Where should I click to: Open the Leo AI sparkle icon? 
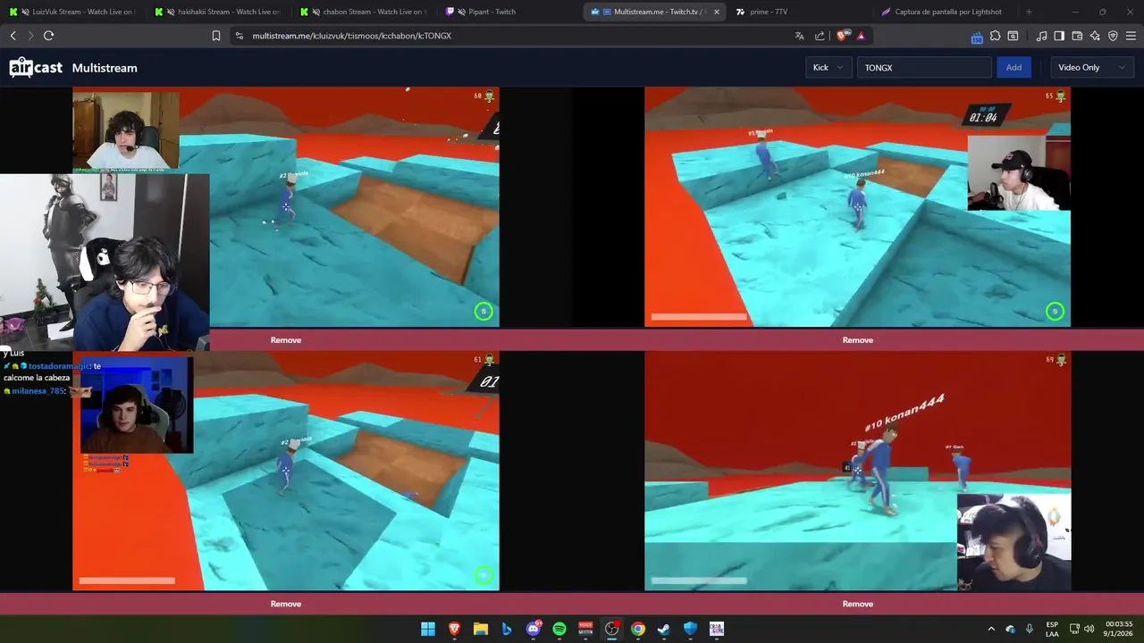tap(1095, 36)
